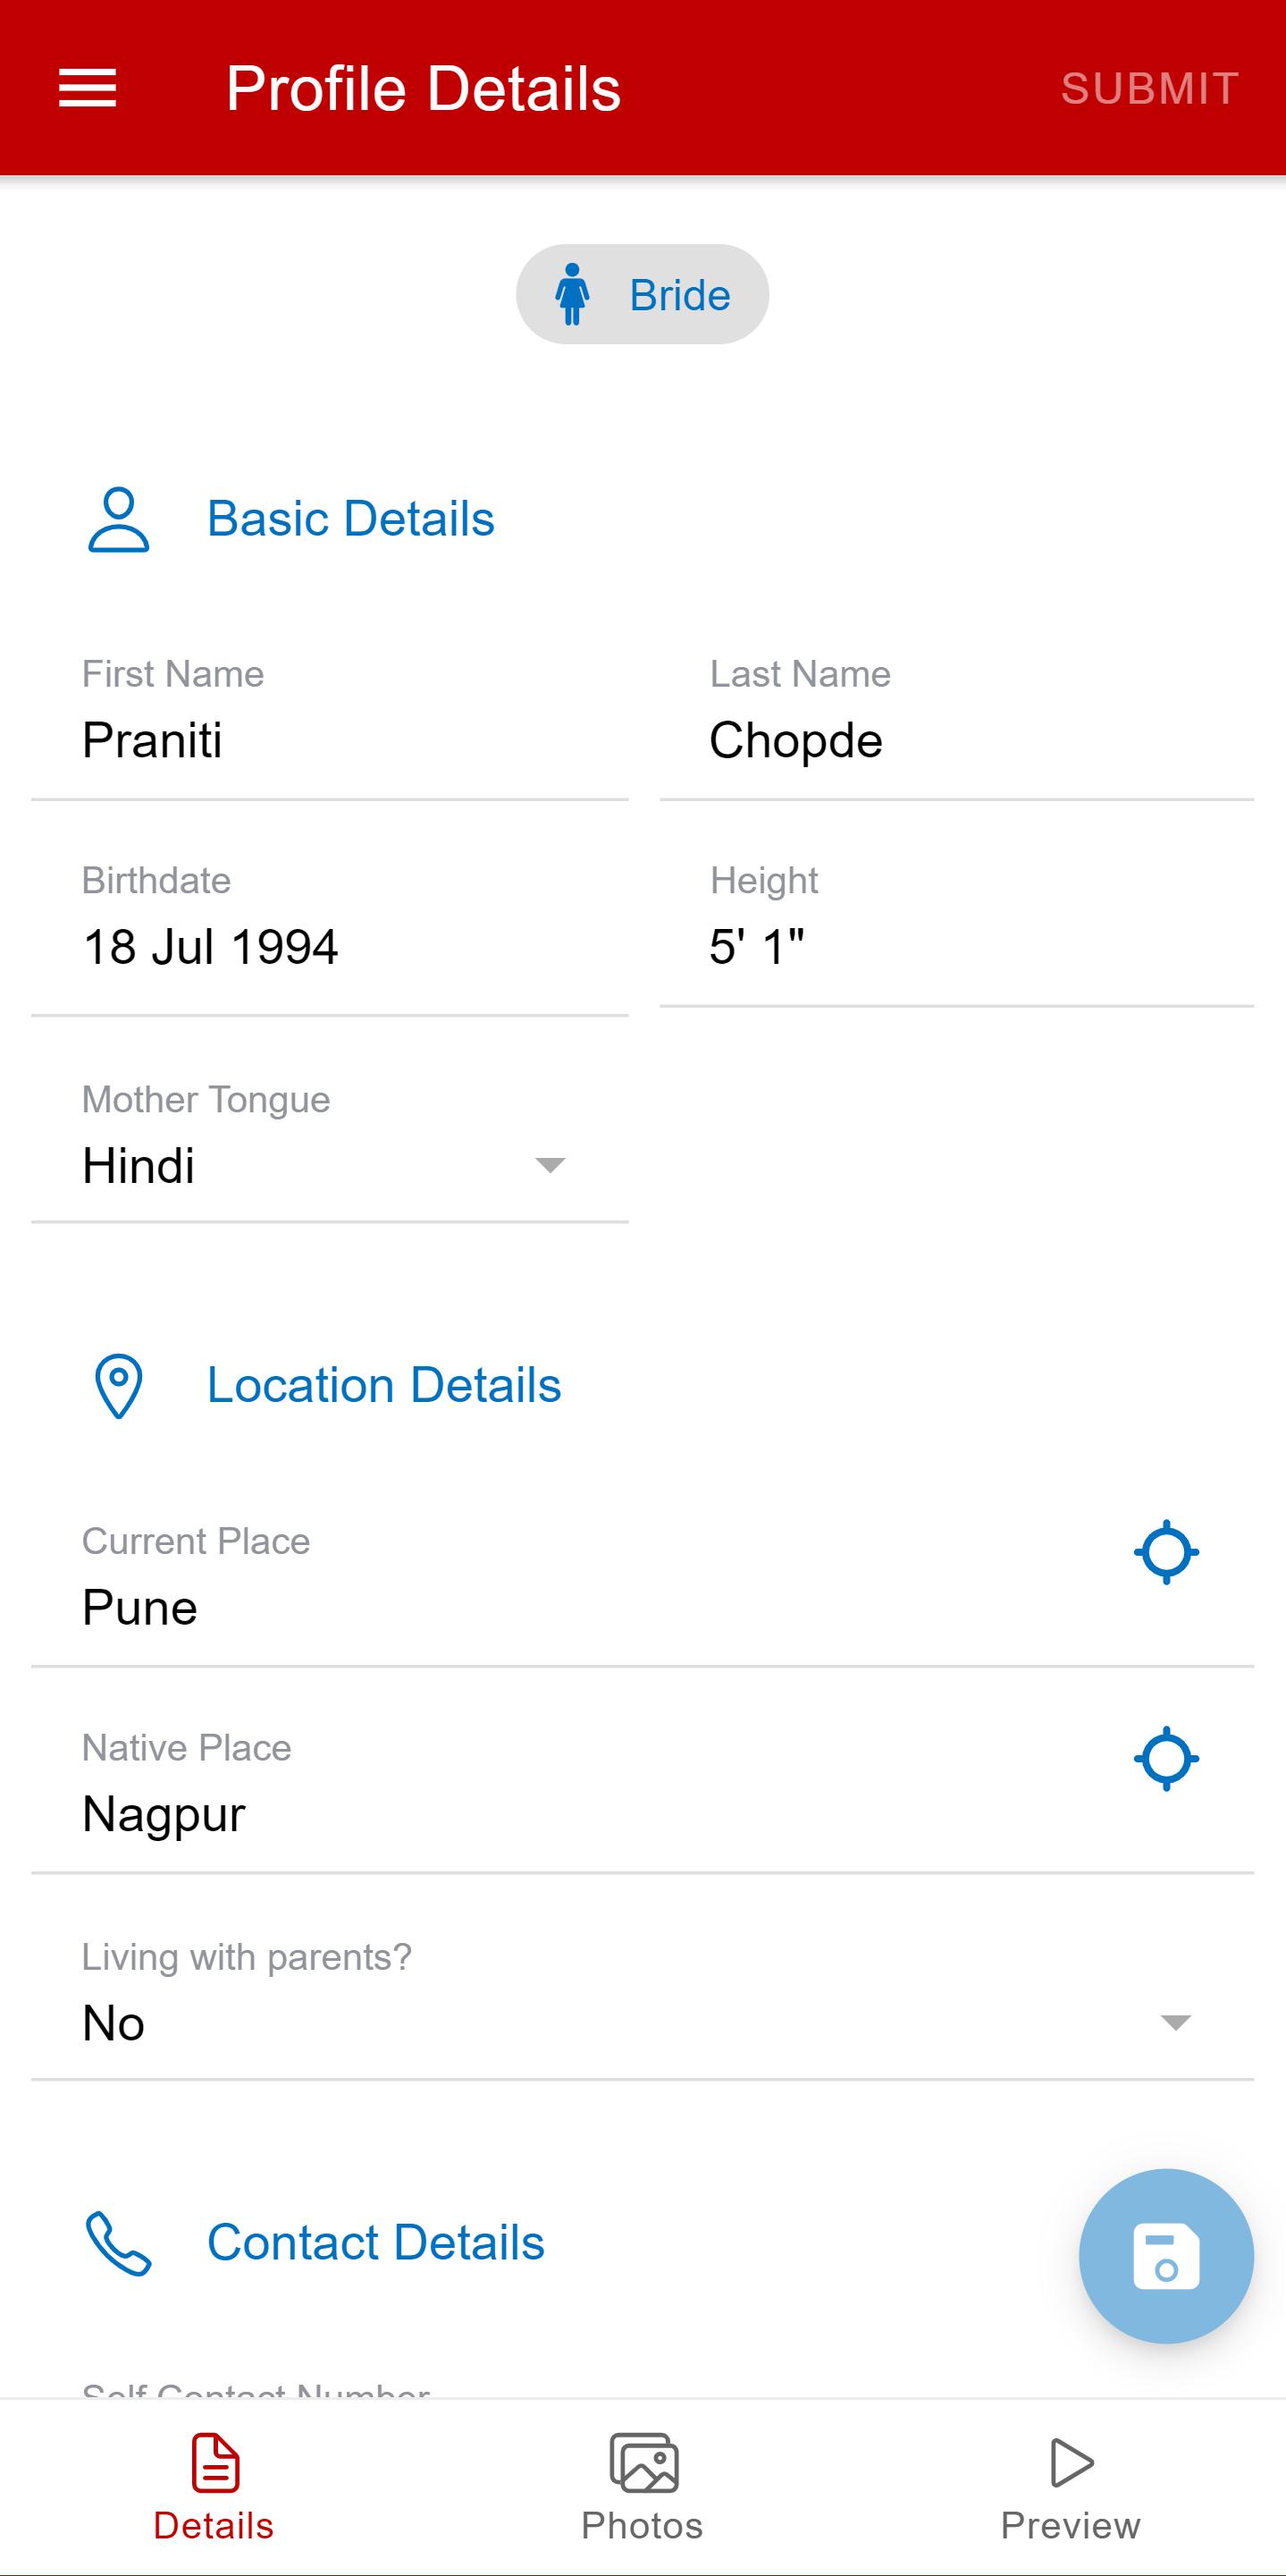Click the female figure icon in Bride chip
1286x2576 pixels.
573,294
